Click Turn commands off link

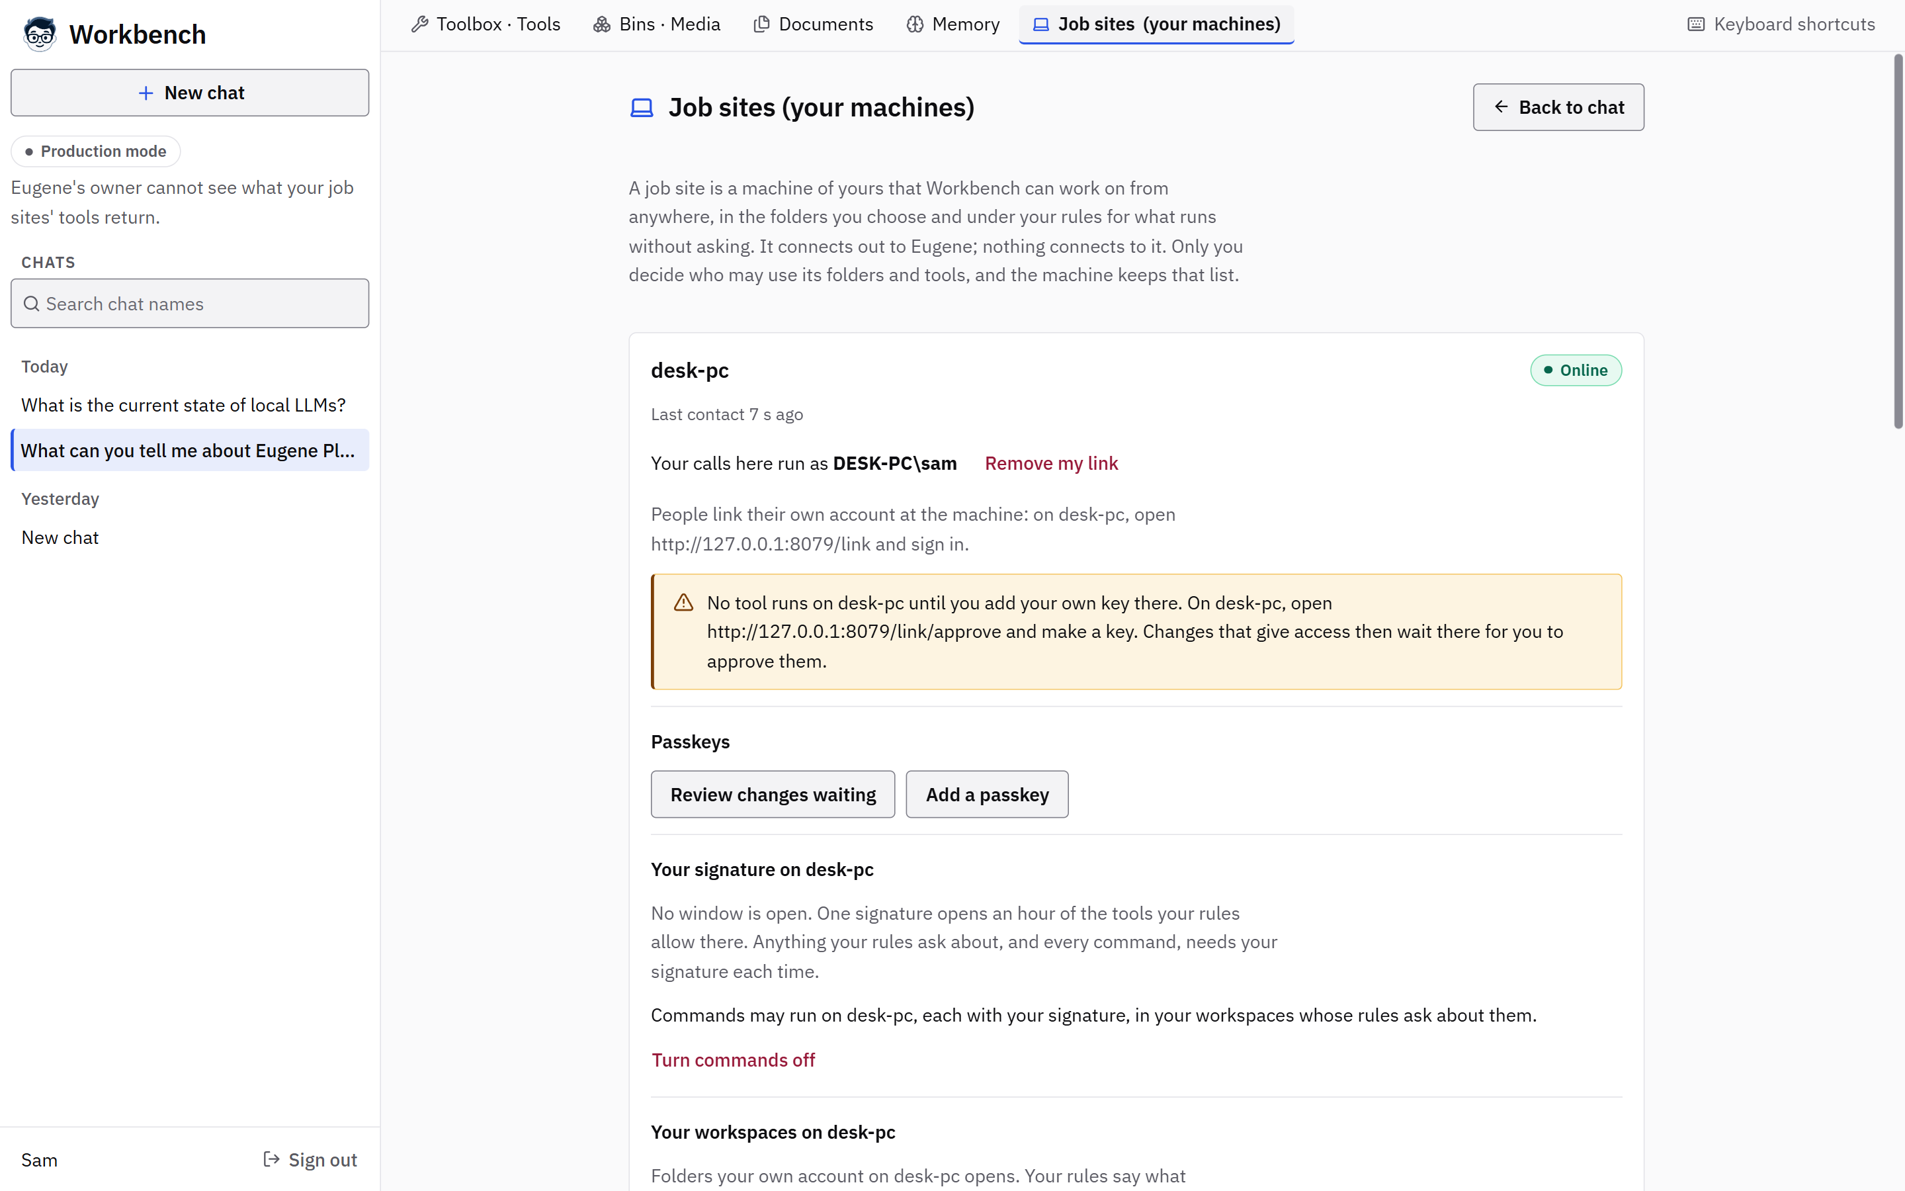(x=733, y=1059)
